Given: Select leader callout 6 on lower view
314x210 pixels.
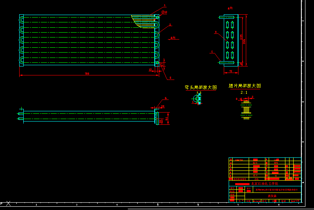Looking at the screenshot, I should pos(166,98).
